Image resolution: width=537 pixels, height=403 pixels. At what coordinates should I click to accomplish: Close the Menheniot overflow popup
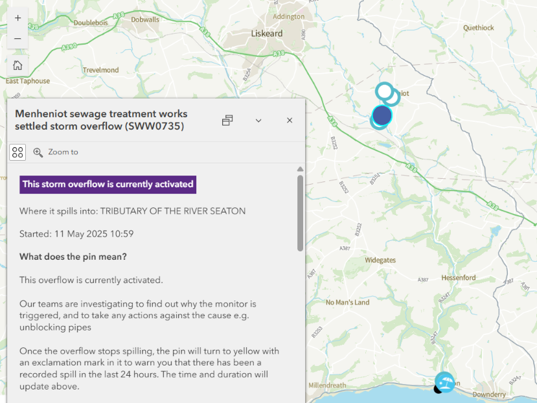290,121
